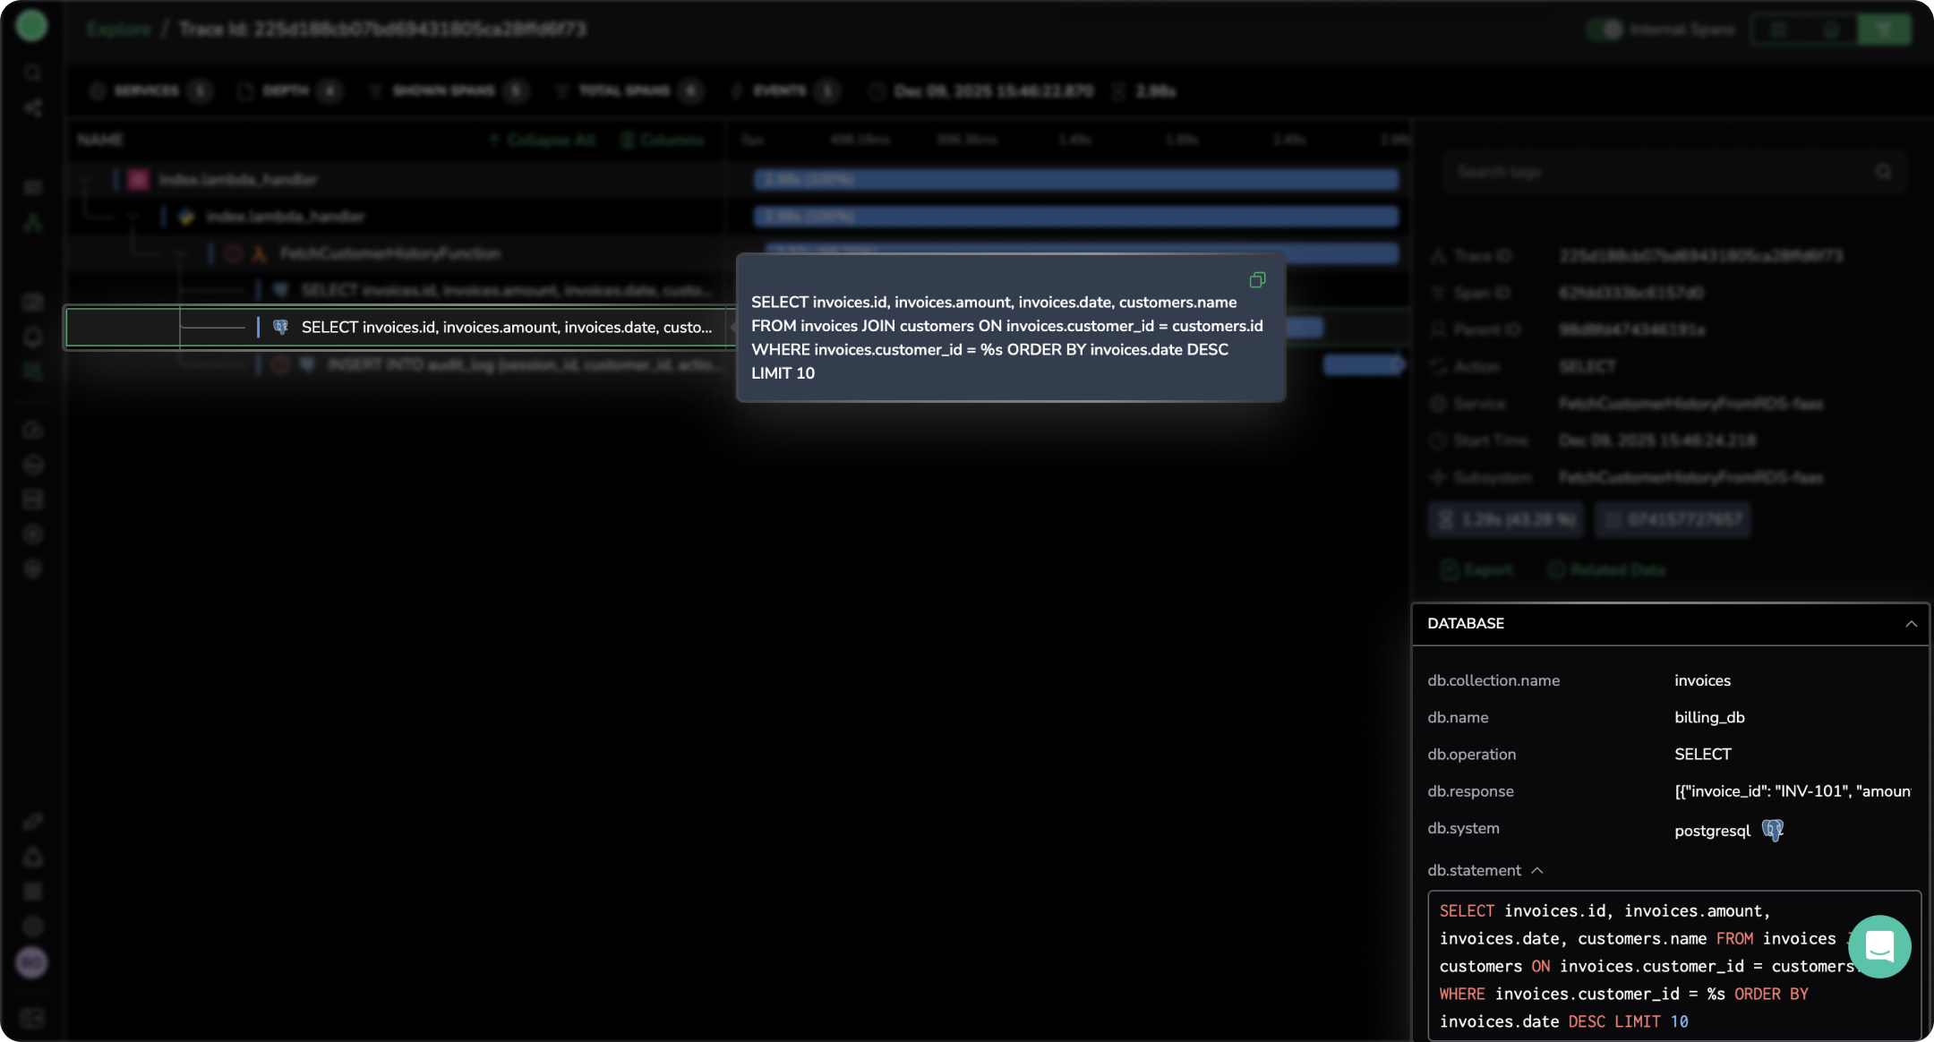Screen dimensions: 1934x1042
Task: Copy the SQL statement using tooltip copy icon
Action: pos(1257,280)
